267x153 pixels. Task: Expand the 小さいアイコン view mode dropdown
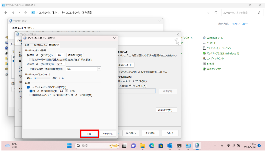240,24
